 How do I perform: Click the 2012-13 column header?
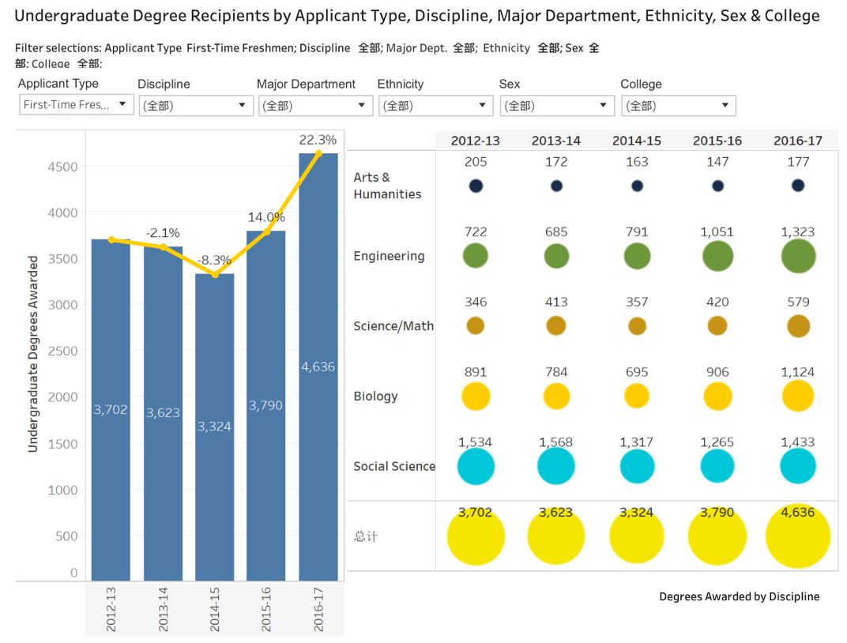point(476,141)
